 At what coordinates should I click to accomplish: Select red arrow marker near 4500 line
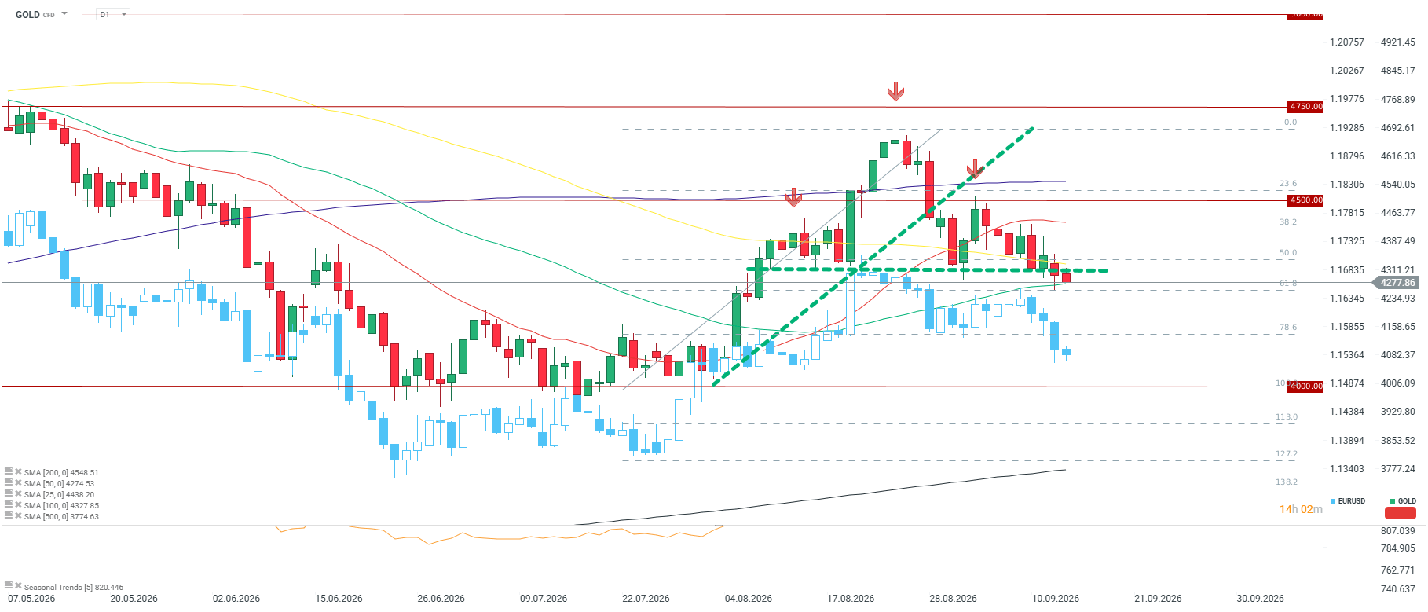tap(793, 197)
